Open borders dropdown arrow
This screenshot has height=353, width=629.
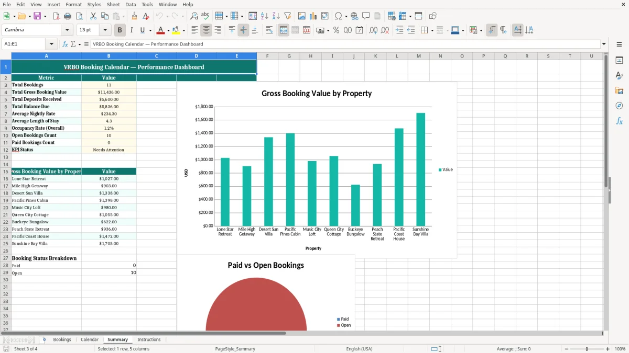pos(431,30)
